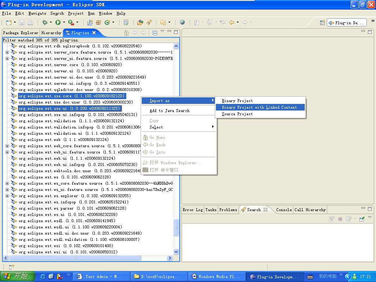Click the yellow Back arrow in main toolbar

[x=232, y=22]
